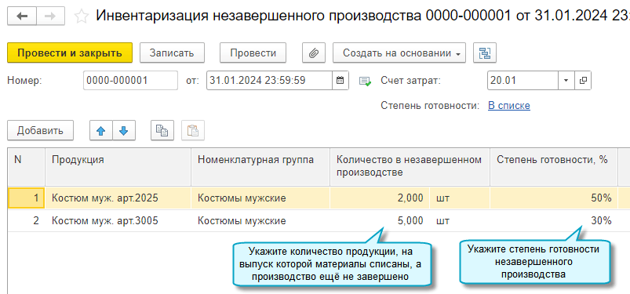The image size is (630, 294).
Task: Go forward with the right arrow button
Action: (x=51, y=16)
